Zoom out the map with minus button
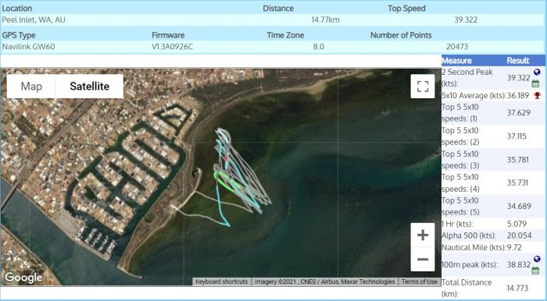547x301 pixels. tap(423, 259)
